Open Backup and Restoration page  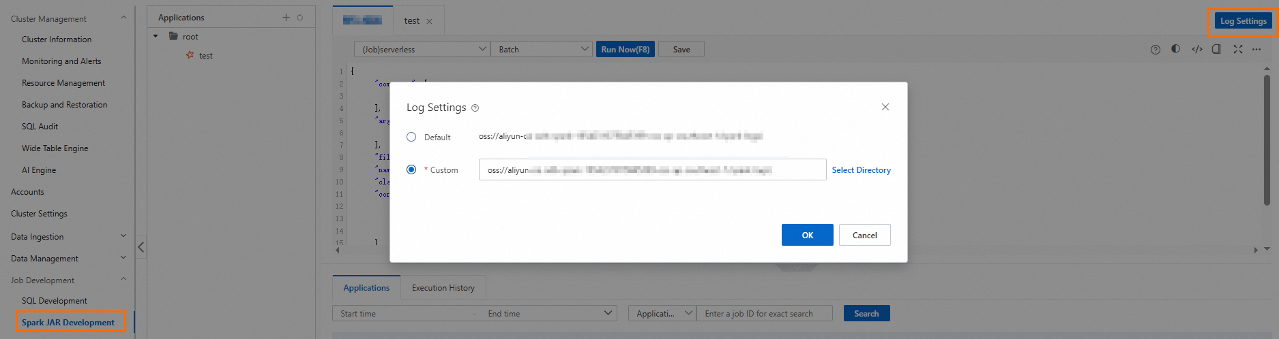(64, 105)
